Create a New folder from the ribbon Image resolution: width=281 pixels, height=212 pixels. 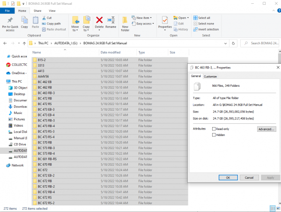pos(125,24)
